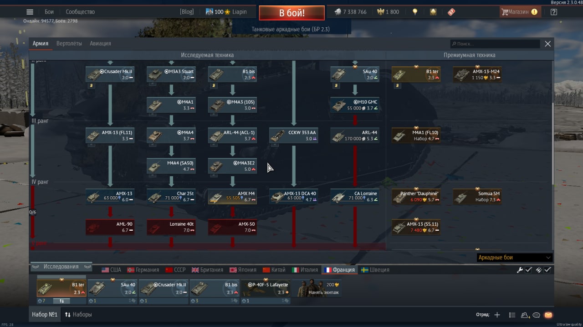Open the Battle Pass BP icon
Screen dimensions: 583x327
coord(451,12)
